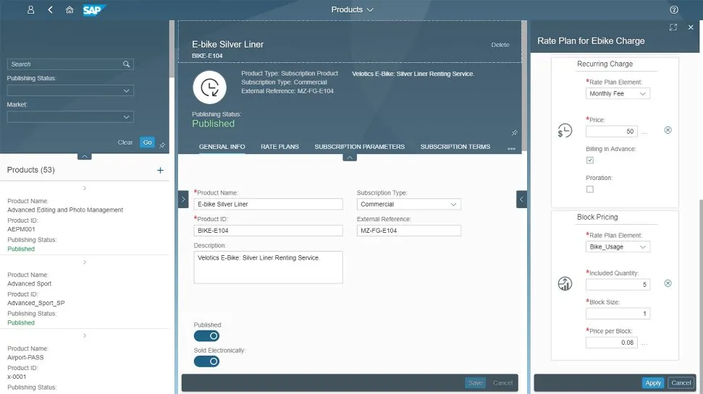
Task: Click the search magnifier icon
Action: (127, 64)
